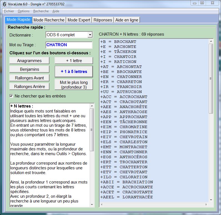This screenshot has width=221, height=215.
Task: Select the CHEVROTAIN result line
Action: click(124, 137)
